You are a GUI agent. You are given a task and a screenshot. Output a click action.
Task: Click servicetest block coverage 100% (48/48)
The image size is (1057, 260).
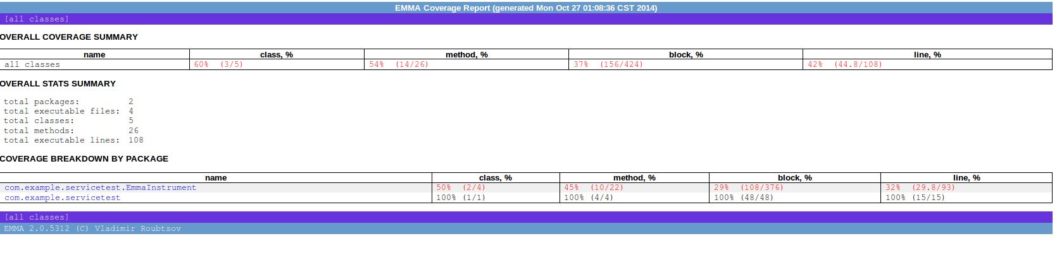[744, 198]
